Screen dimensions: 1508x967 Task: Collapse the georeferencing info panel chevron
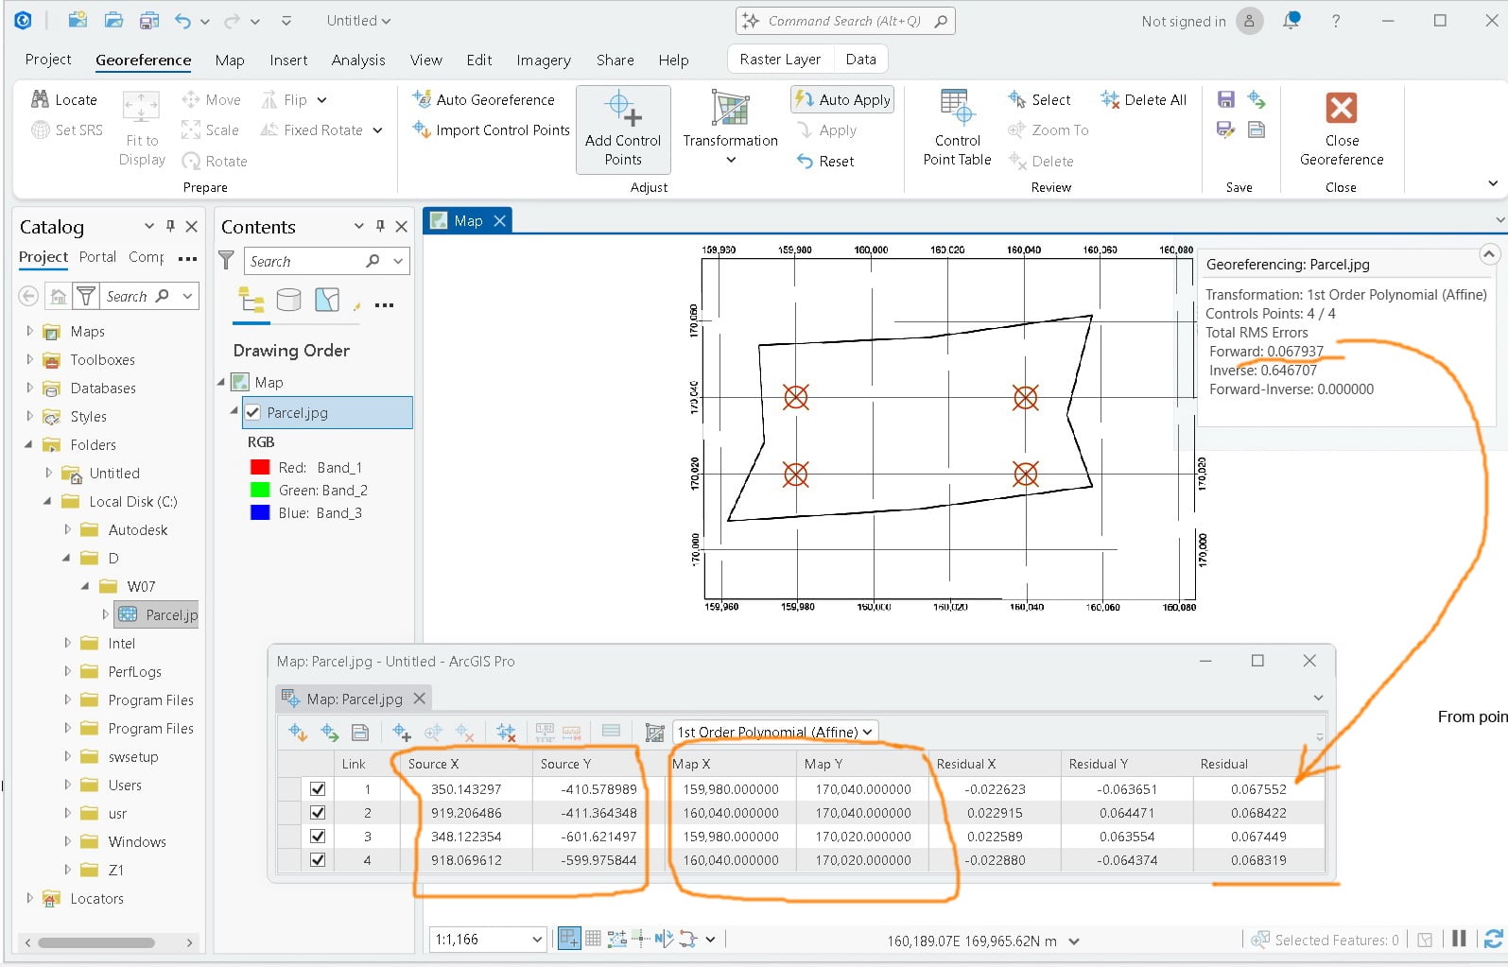(x=1488, y=254)
